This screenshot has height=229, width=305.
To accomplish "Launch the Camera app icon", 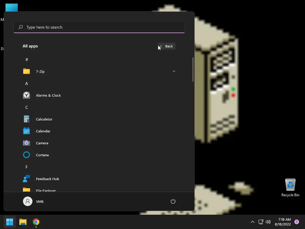I will point(27,143).
